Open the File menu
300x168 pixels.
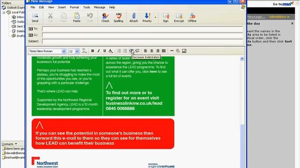[x=33, y=7]
